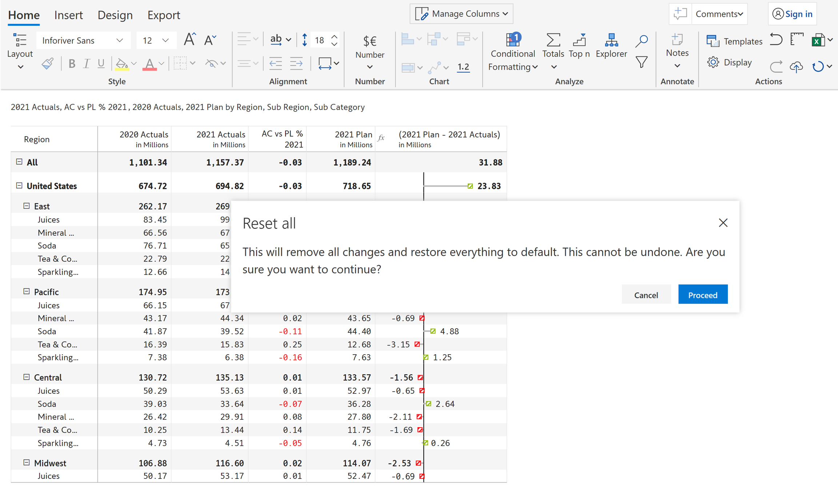Toggle bold formatting
The image size is (838, 489).
(x=72, y=64)
